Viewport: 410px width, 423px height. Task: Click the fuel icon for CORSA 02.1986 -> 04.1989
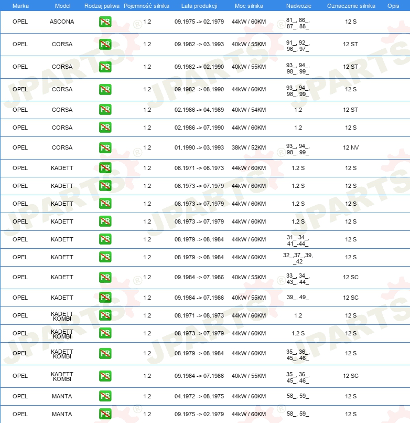tap(105, 110)
